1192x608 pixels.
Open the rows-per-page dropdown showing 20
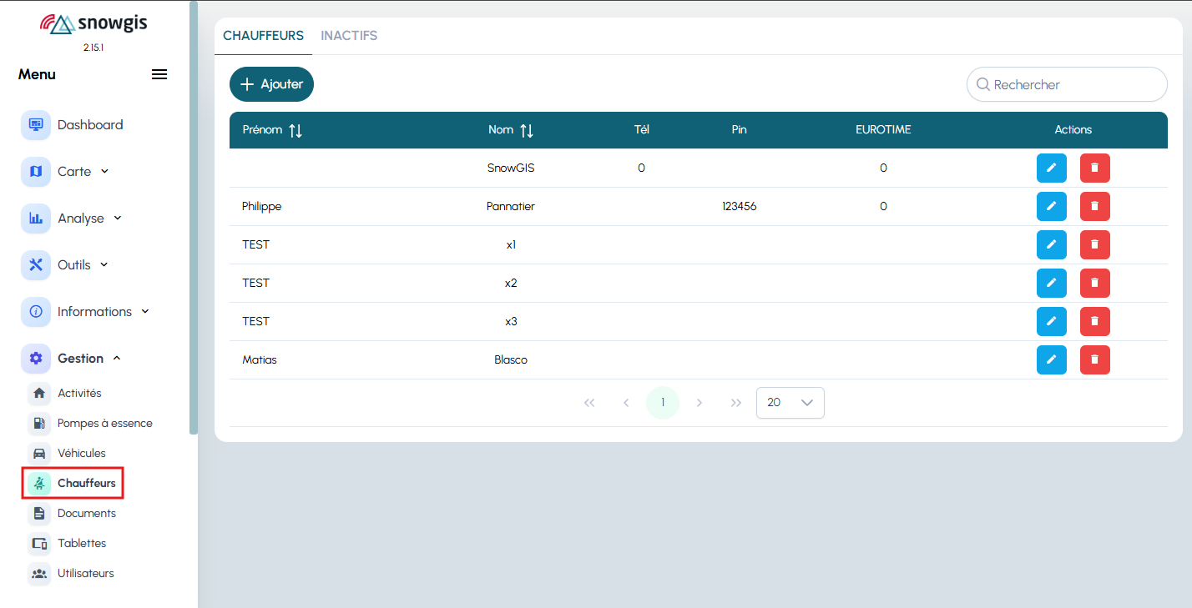pyautogui.click(x=790, y=403)
